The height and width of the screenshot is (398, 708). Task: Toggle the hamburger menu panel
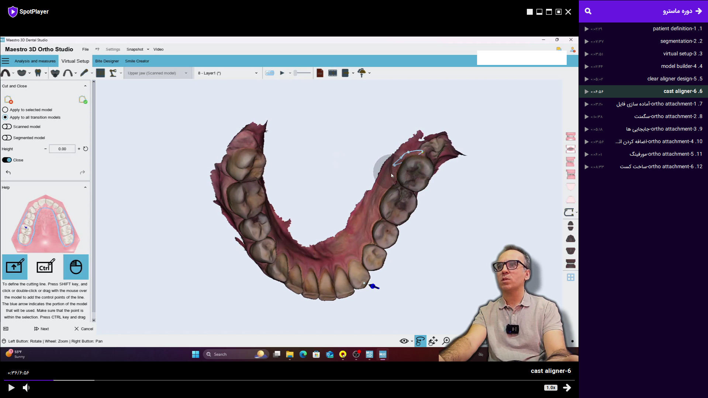tap(6, 61)
